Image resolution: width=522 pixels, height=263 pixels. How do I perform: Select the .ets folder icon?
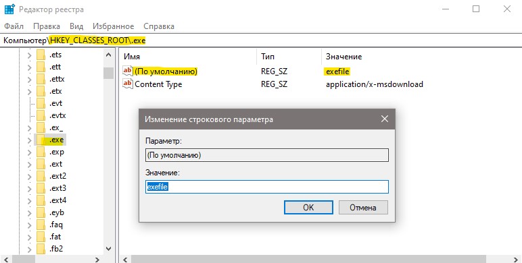click(x=41, y=55)
